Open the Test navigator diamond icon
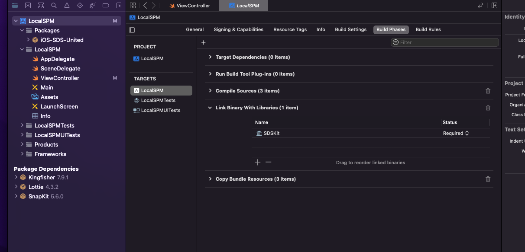The height and width of the screenshot is (252, 525). [80, 6]
